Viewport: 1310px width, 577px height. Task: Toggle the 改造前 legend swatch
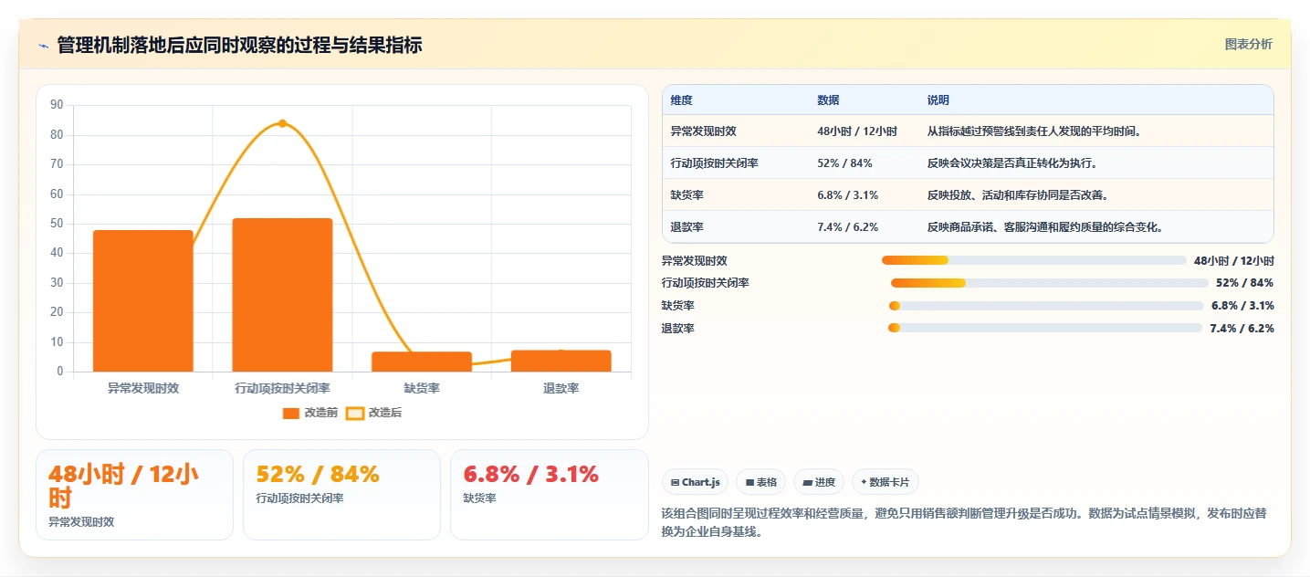291,414
